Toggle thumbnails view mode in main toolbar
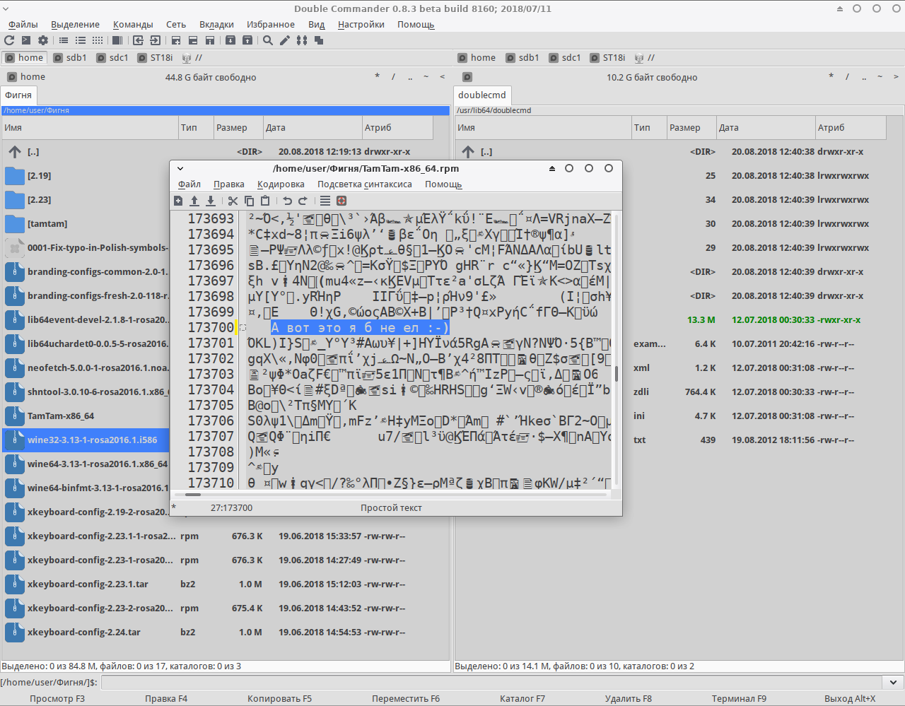 [x=98, y=40]
